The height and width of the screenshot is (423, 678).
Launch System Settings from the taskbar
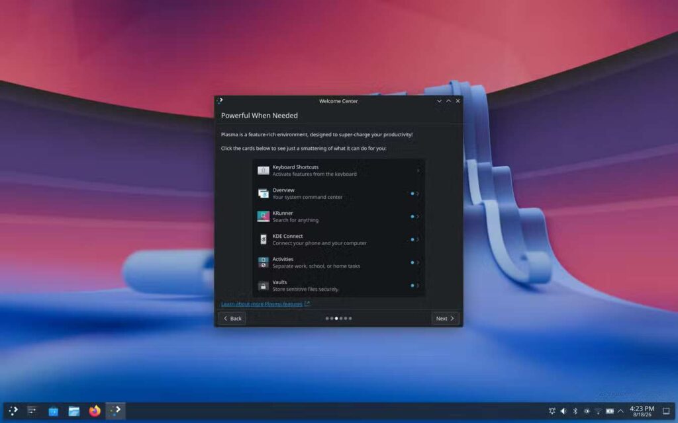[x=32, y=410]
